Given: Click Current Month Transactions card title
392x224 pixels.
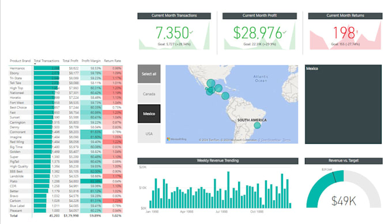Looking at the screenshot, I should 174,16.
